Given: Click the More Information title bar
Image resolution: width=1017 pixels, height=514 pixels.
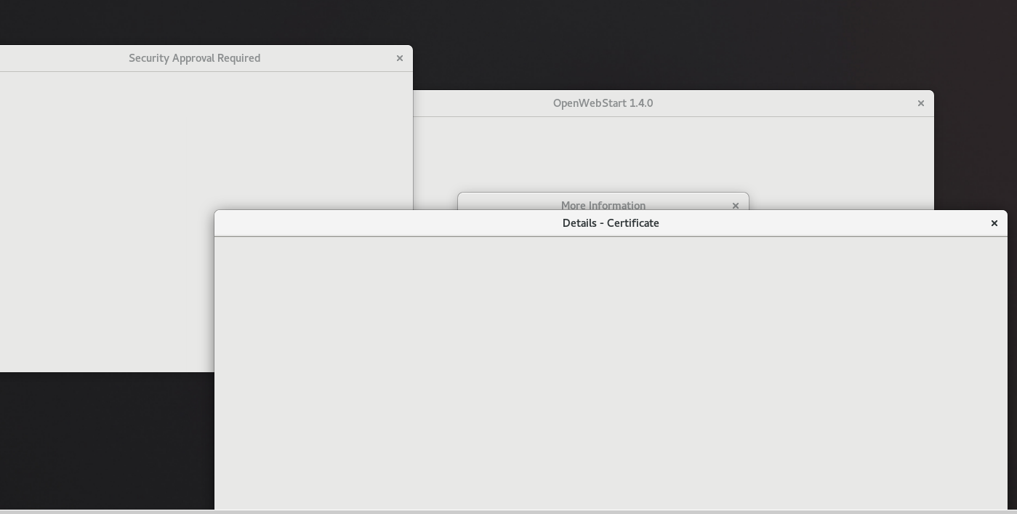Looking at the screenshot, I should point(603,202).
